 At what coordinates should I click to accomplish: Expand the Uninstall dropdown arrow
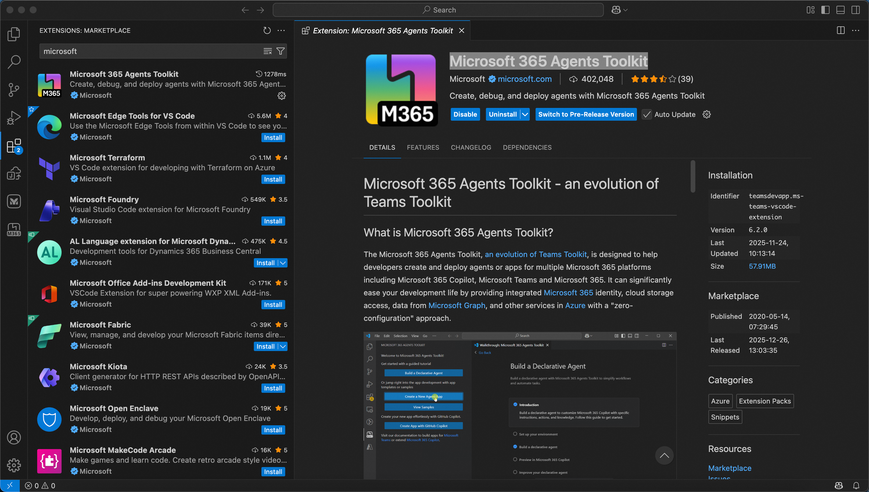pos(525,115)
